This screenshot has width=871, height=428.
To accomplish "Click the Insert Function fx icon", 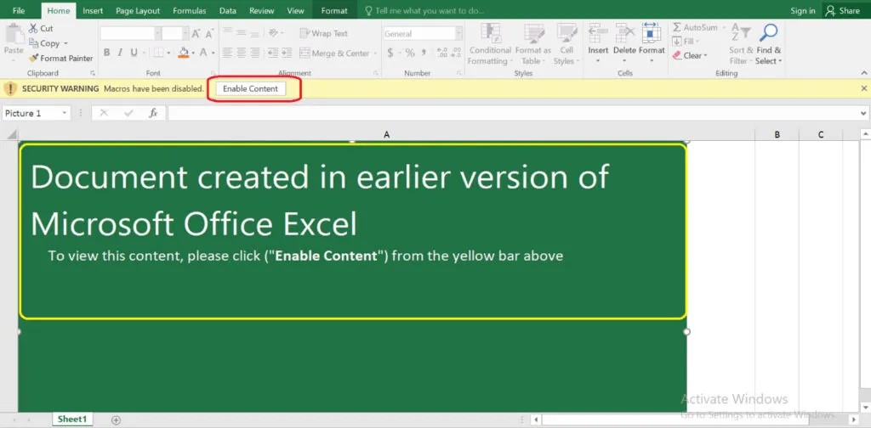I will 153,113.
